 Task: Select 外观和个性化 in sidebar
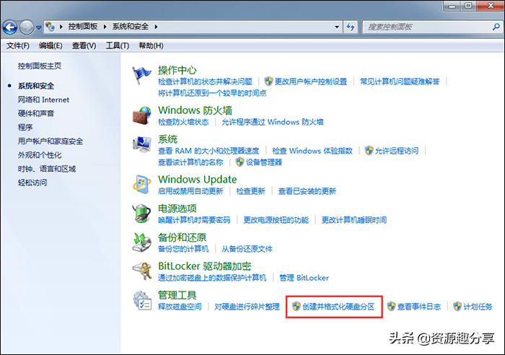(x=40, y=155)
